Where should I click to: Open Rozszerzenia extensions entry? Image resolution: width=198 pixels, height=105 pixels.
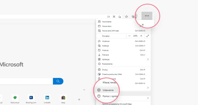pos(123,64)
